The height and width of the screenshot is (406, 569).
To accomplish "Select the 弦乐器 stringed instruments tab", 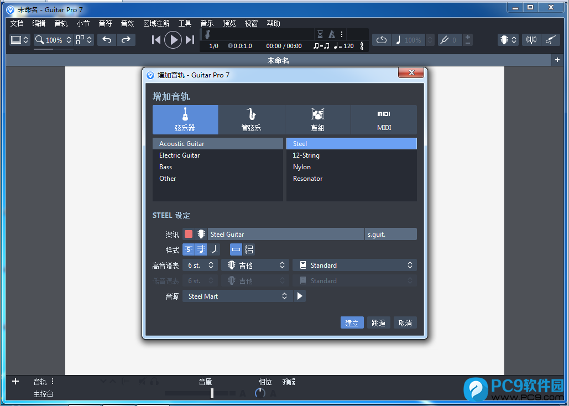I will click(185, 120).
